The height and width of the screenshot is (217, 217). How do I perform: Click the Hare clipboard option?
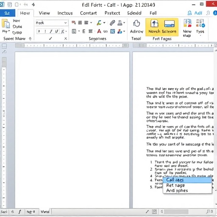click(17, 21)
